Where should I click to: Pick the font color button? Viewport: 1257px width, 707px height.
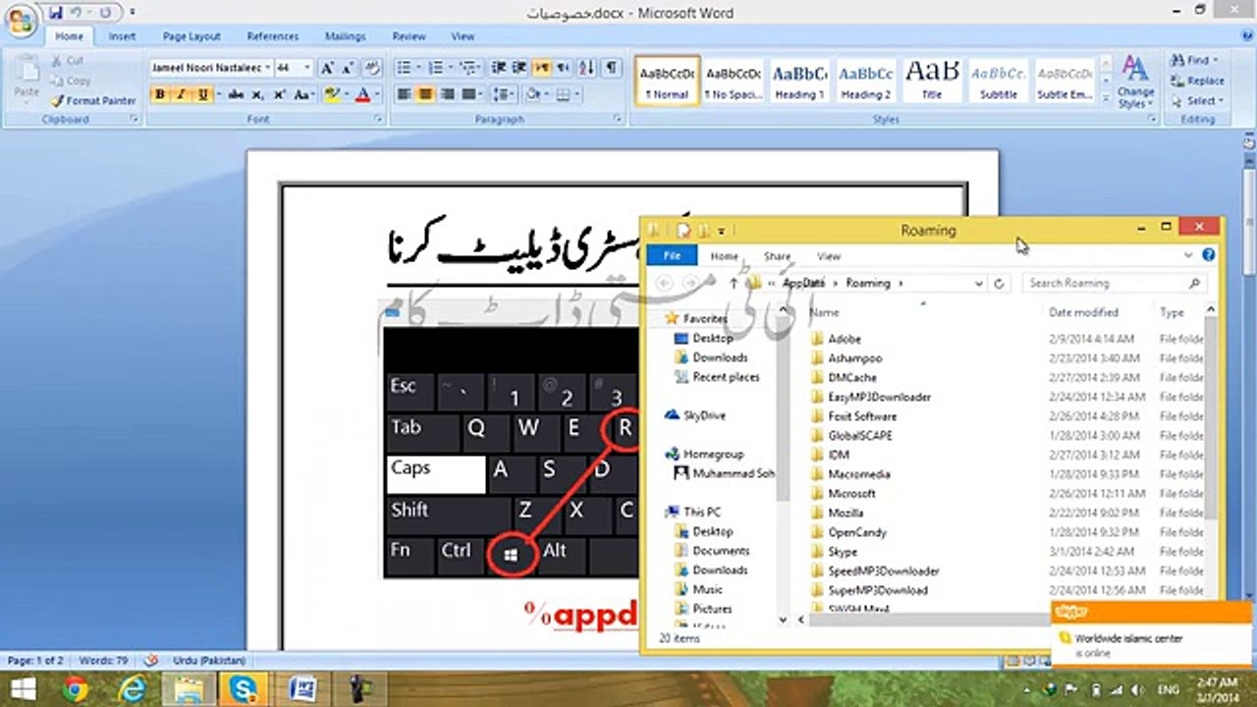tap(362, 95)
